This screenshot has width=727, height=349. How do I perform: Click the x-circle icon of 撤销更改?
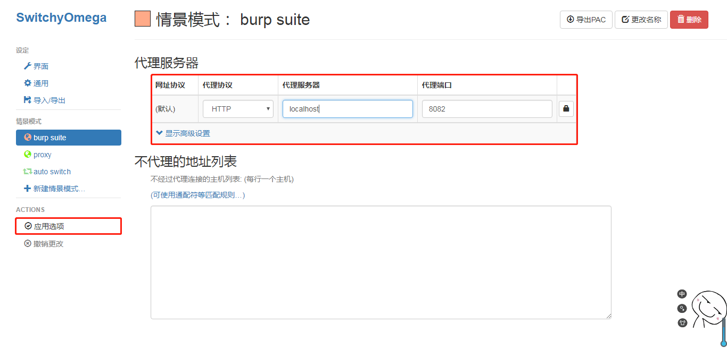coord(28,243)
